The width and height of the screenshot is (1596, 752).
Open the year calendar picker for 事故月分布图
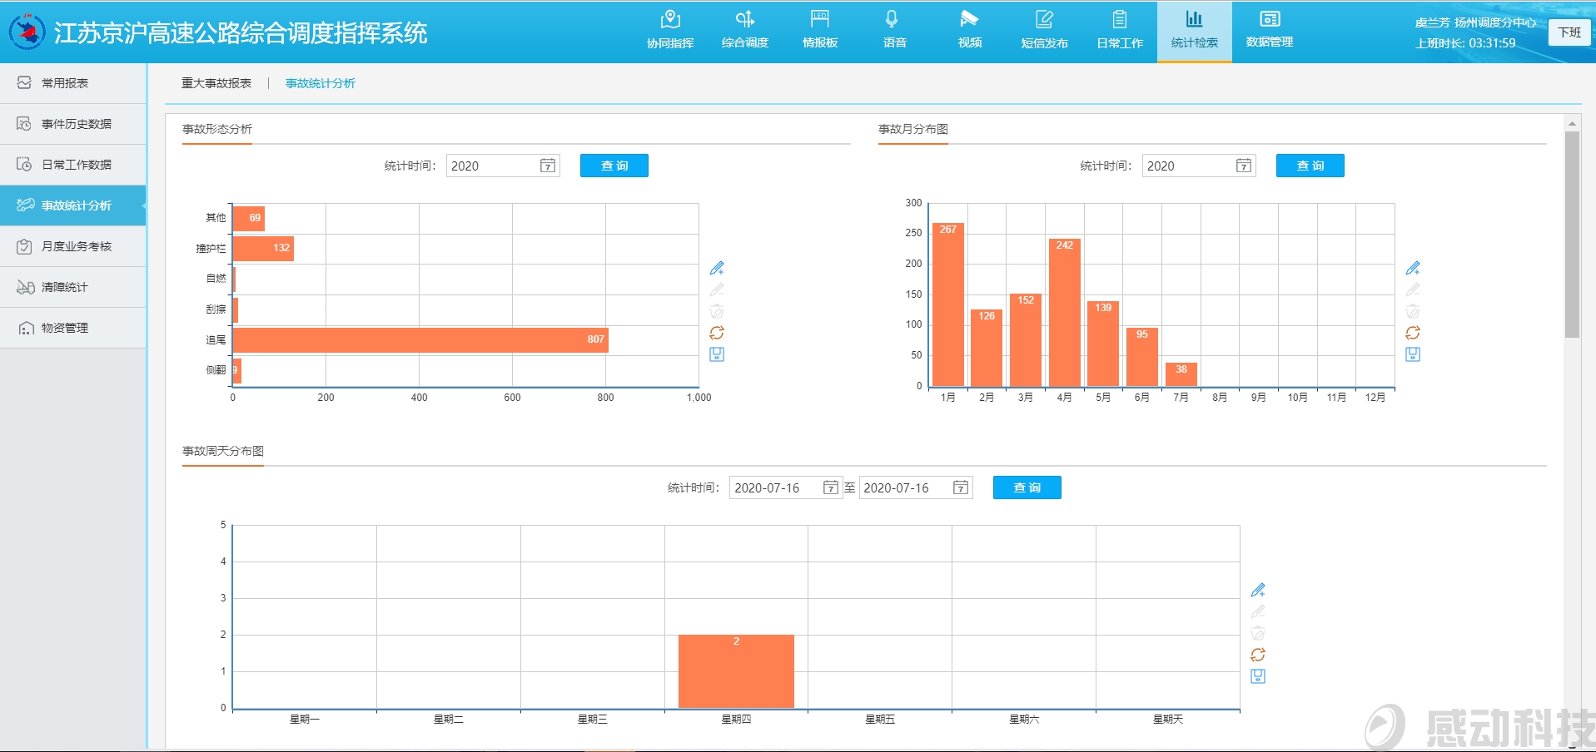pos(1244,166)
